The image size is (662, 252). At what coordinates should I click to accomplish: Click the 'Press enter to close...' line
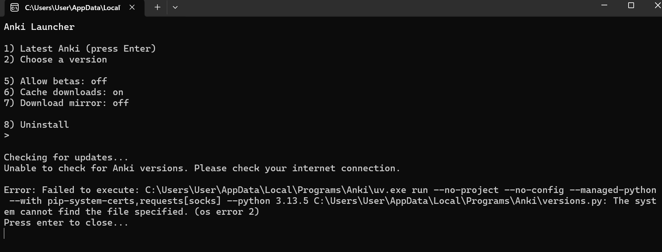pos(66,222)
